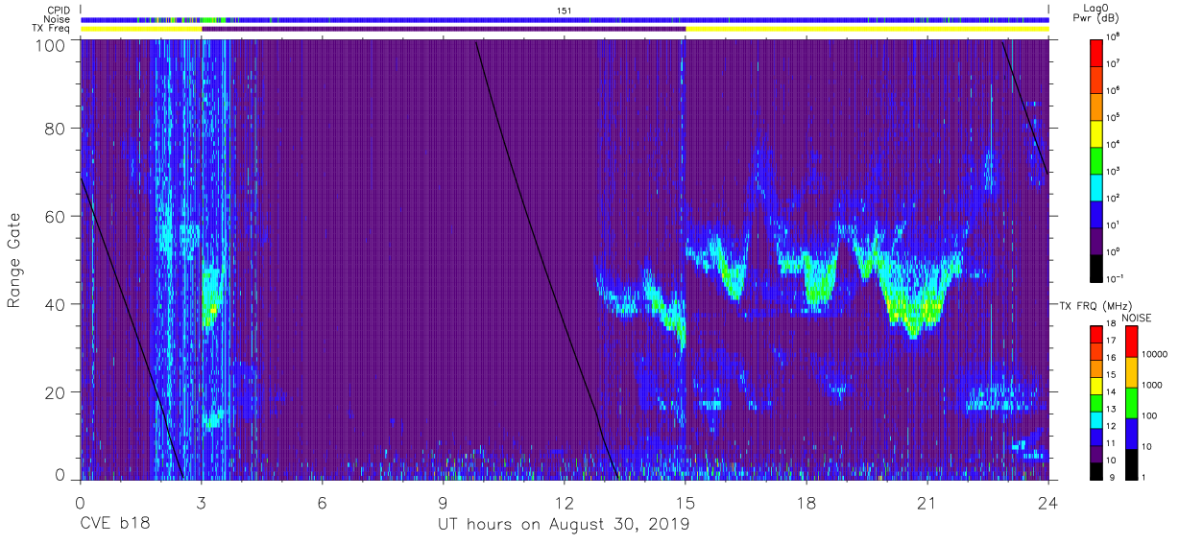The width and height of the screenshot is (1179, 544).
Task: Select the y-axis tick label '40'
Action: coord(57,304)
